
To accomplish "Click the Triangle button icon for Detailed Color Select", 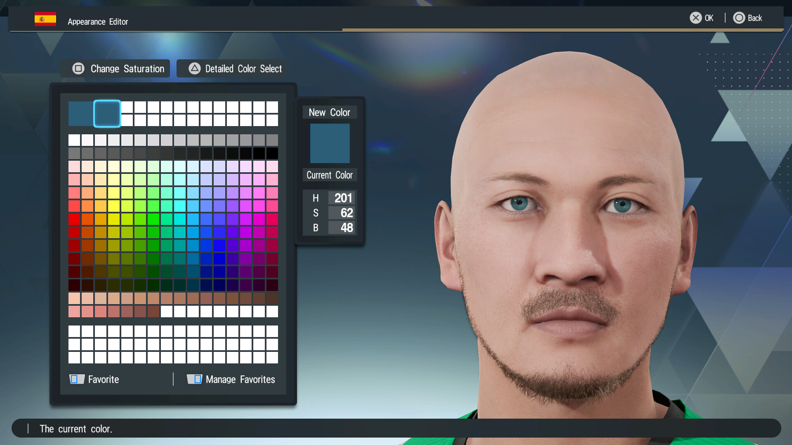I will pyautogui.click(x=194, y=68).
